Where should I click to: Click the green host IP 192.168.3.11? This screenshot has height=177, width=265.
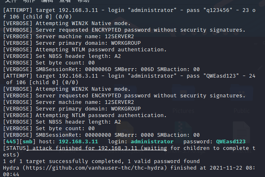78,141
